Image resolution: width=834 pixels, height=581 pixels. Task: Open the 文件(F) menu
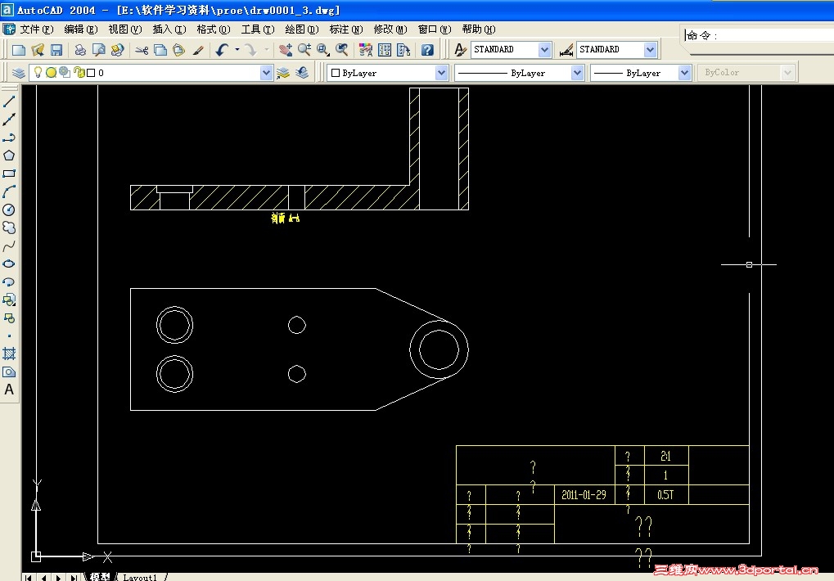(37, 29)
